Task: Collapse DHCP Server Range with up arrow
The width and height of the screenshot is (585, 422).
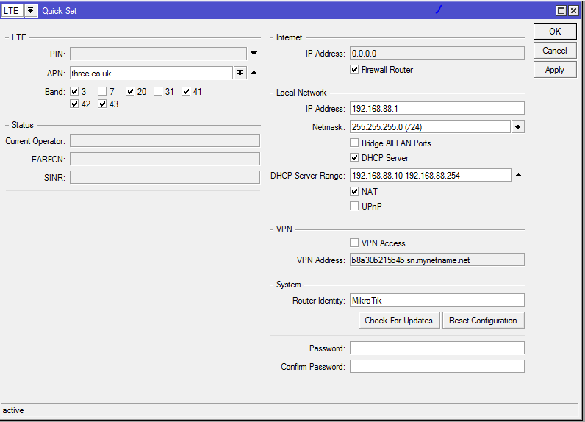Action: tap(517, 175)
